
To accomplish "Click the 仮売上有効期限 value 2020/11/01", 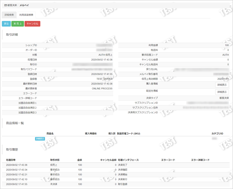I will (223, 79).
